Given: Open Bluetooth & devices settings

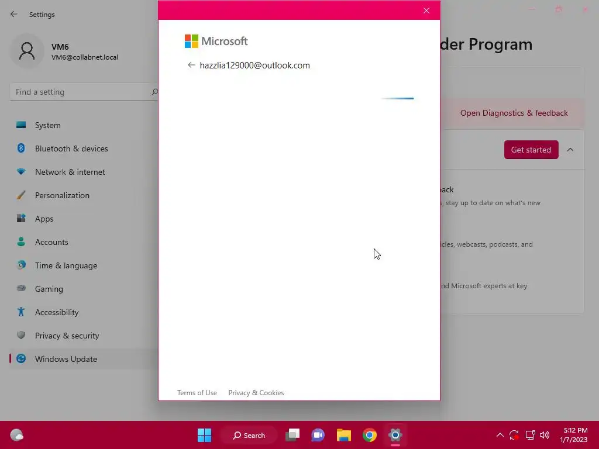Looking at the screenshot, I should (84, 148).
